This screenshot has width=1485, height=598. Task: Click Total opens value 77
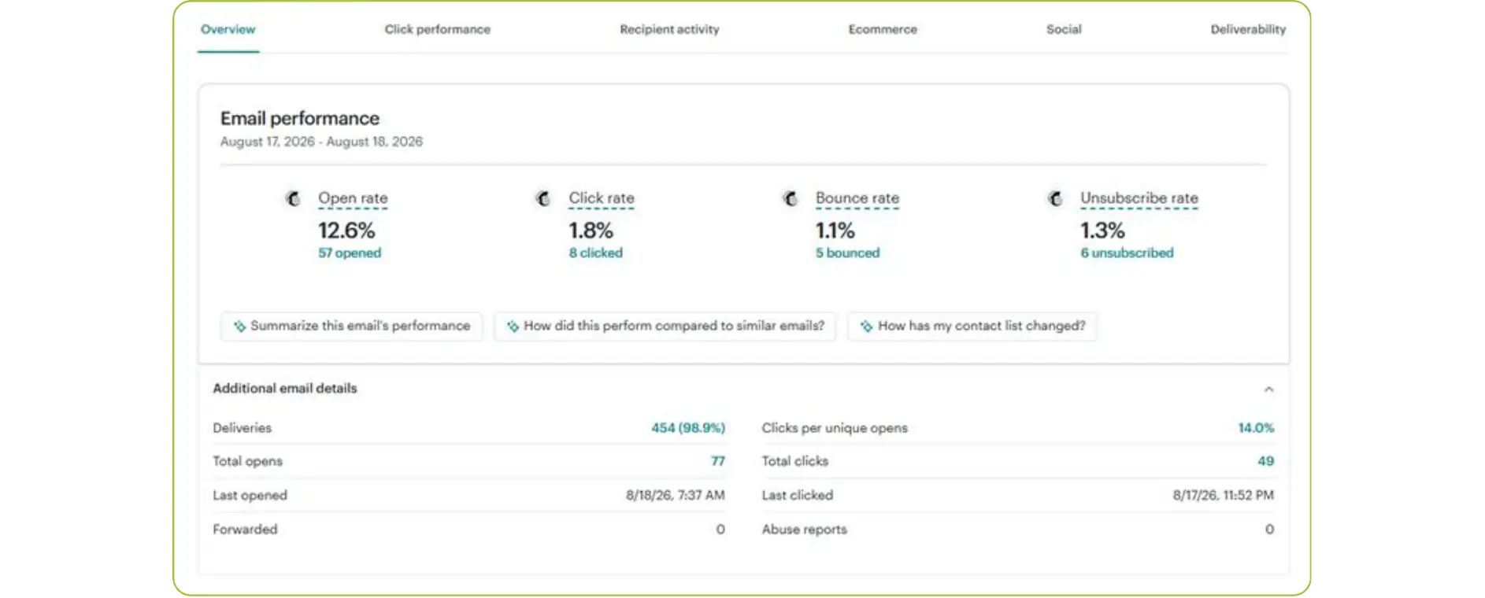pos(718,461)
